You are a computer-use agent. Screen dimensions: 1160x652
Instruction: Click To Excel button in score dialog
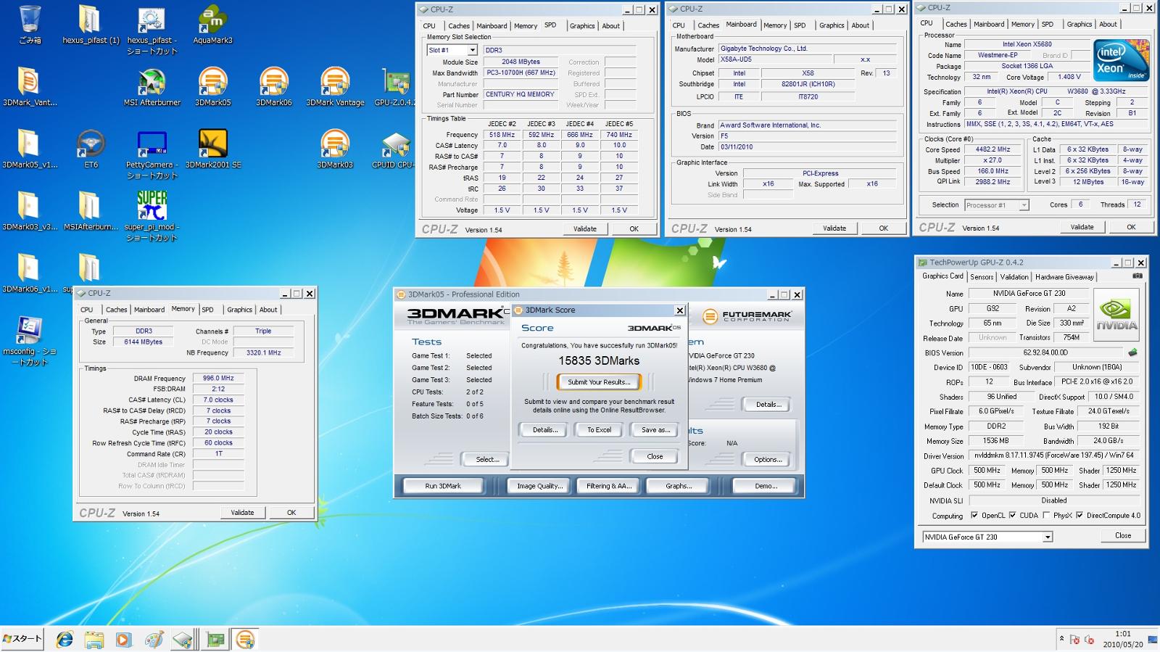599,430
